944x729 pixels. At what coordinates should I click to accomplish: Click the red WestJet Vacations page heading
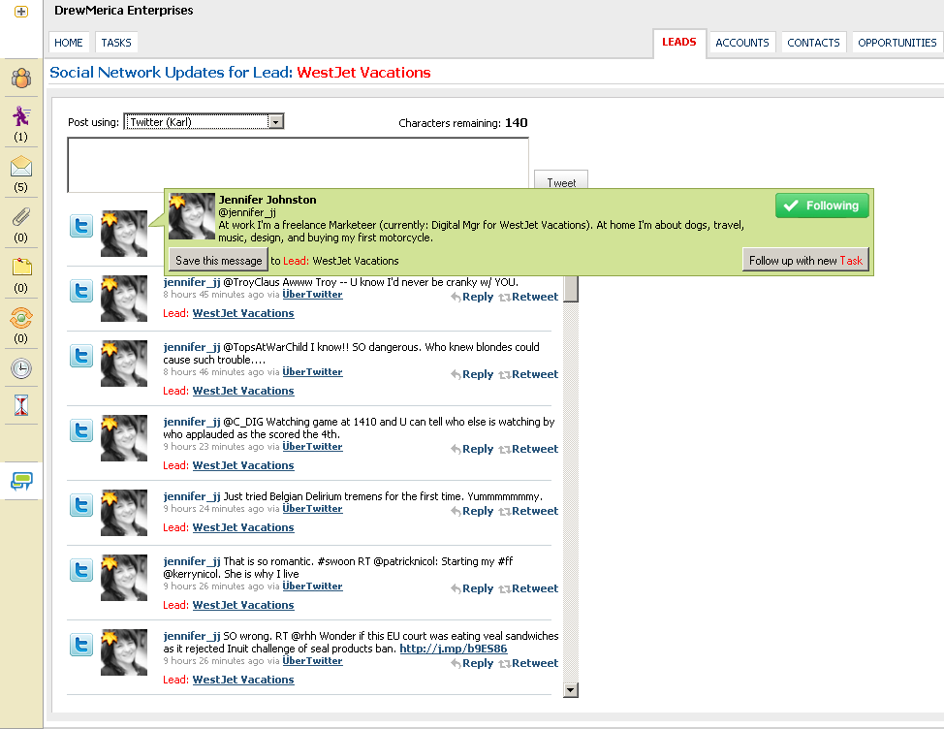point(363,73)
